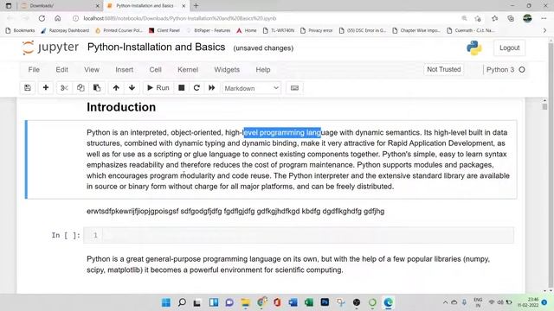Open Razorpay Dashboard bookmark
The height and width of the screenshot is (311, 554).
tap(65, 31)
